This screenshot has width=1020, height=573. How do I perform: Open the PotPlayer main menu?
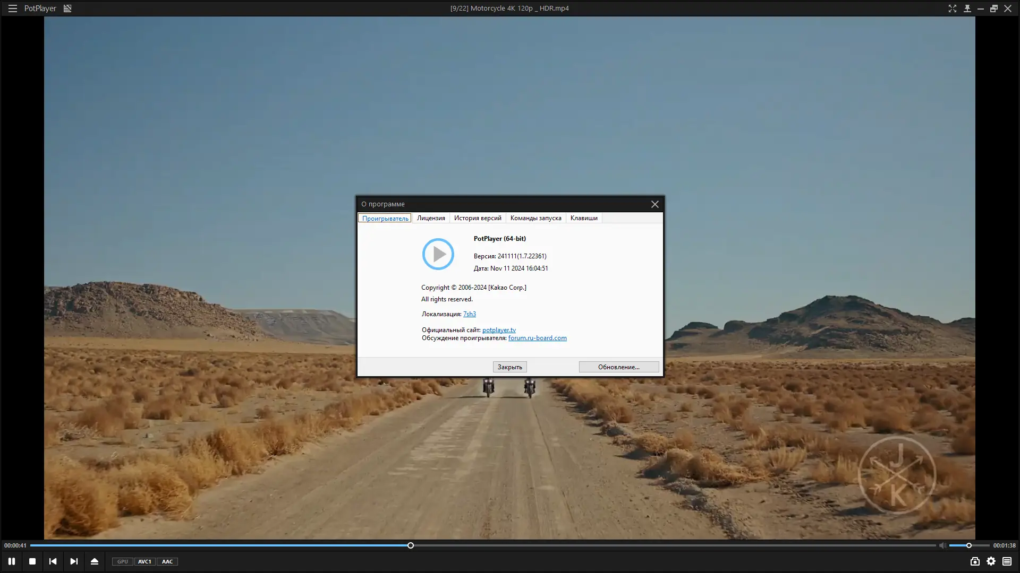pos(12,8)
